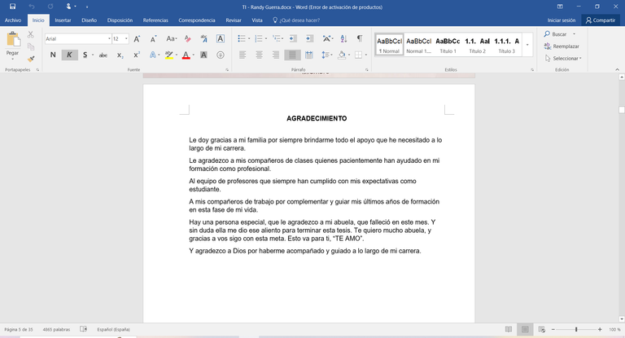This screenshot has height=338, width=625.
Task: Toggle bold (N) formatting
Action: (53, 55)
